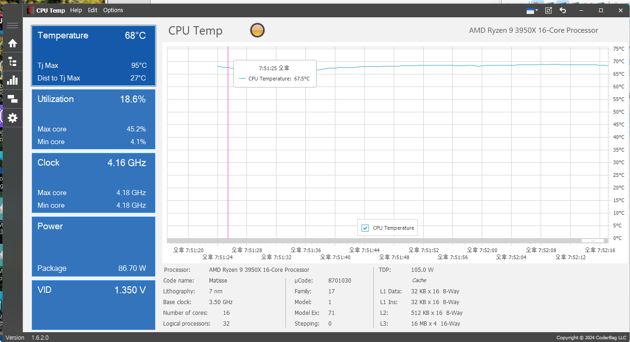Click the undo arrow icon in the title bar

click(x=563, y=10)
